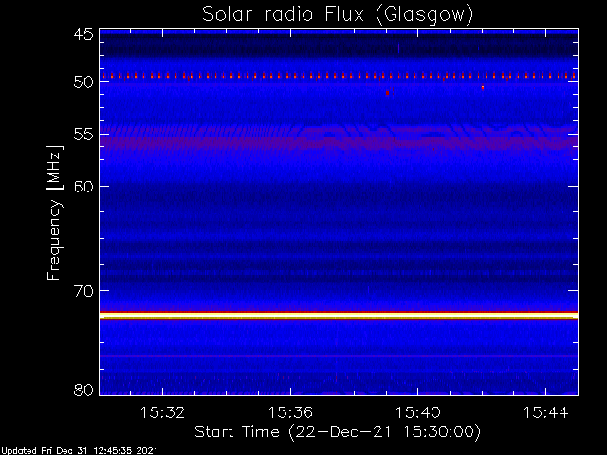The width and height of the screenshot is (607, 455).
Task: Click the 45 MHz axis tick label
Action: click(x=83, y=34)
